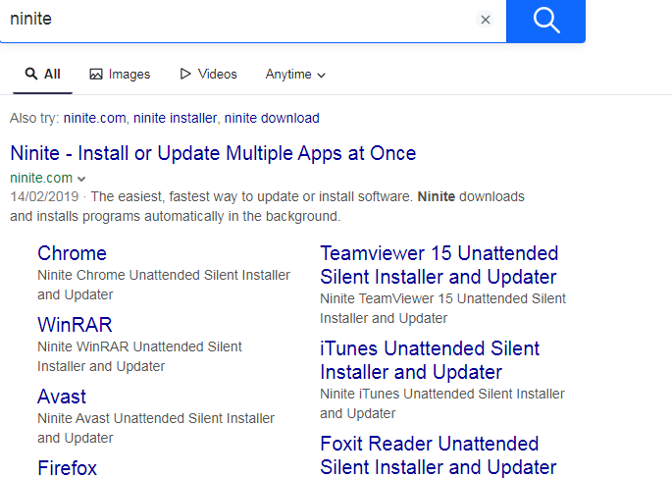Open the Avast sitelink
The height and width of the screenshot is (478, 672).
62,397
